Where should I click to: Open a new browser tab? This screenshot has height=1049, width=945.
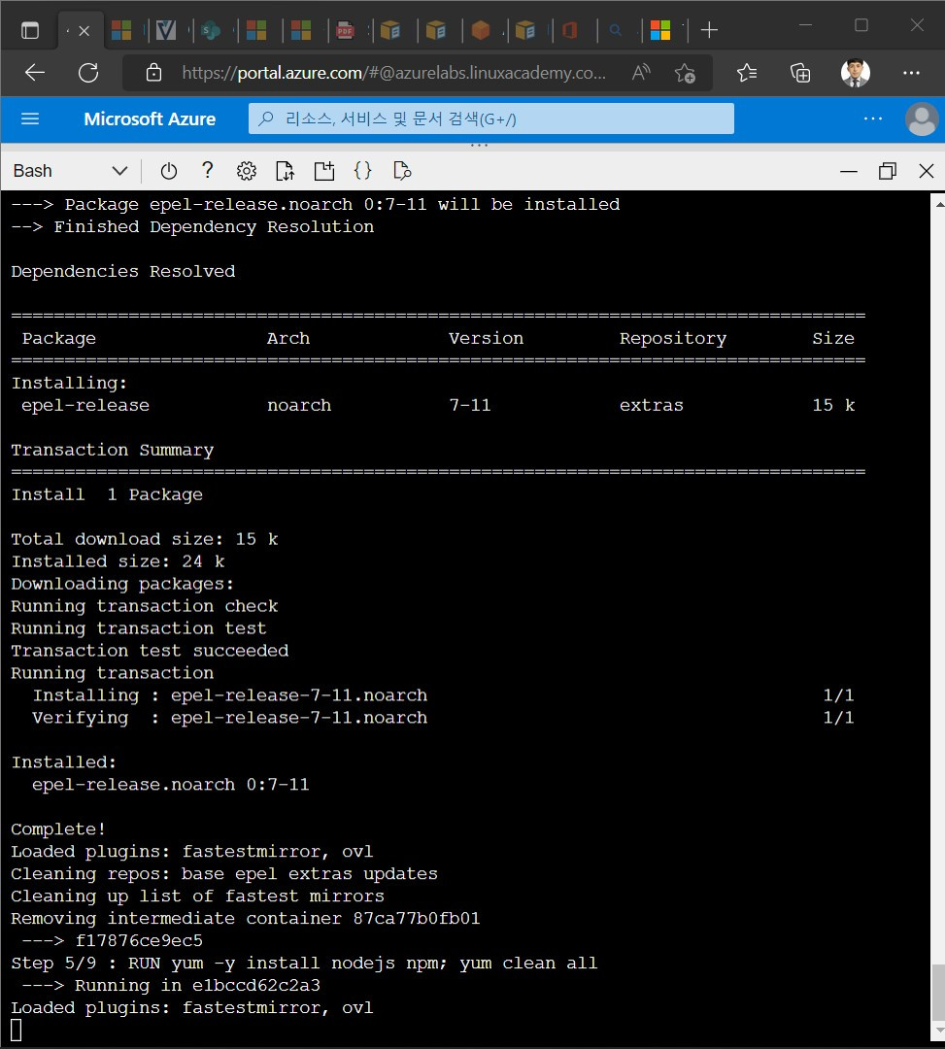(709, 30)
